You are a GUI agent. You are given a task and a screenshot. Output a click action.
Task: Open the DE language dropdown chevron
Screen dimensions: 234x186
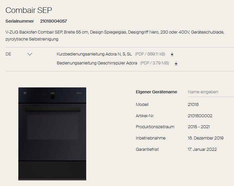coord(30,54)
